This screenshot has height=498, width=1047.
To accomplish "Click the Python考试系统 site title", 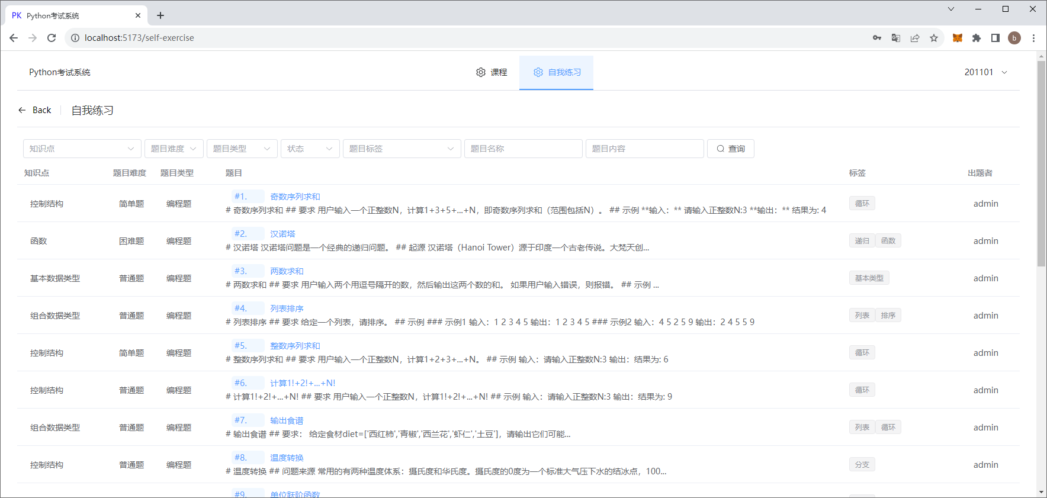I will point(60,72).
